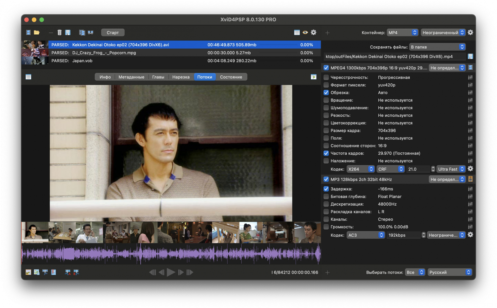Open the Русский language dropdown
Image resolution: width=497 pixels, height=308 pixels.
click(450, 272)
